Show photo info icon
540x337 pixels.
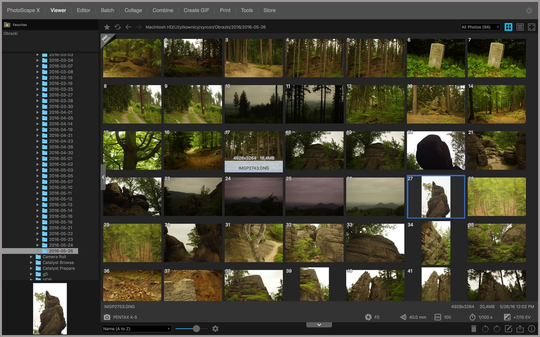click(532, 329)
